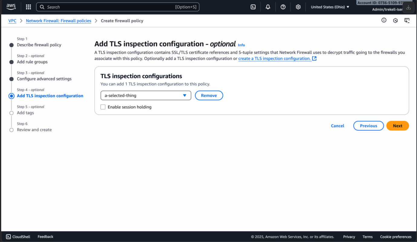
Task: Open Network Firewall: Firewall policies breadcrumb
Action: (x=59, y=21)
